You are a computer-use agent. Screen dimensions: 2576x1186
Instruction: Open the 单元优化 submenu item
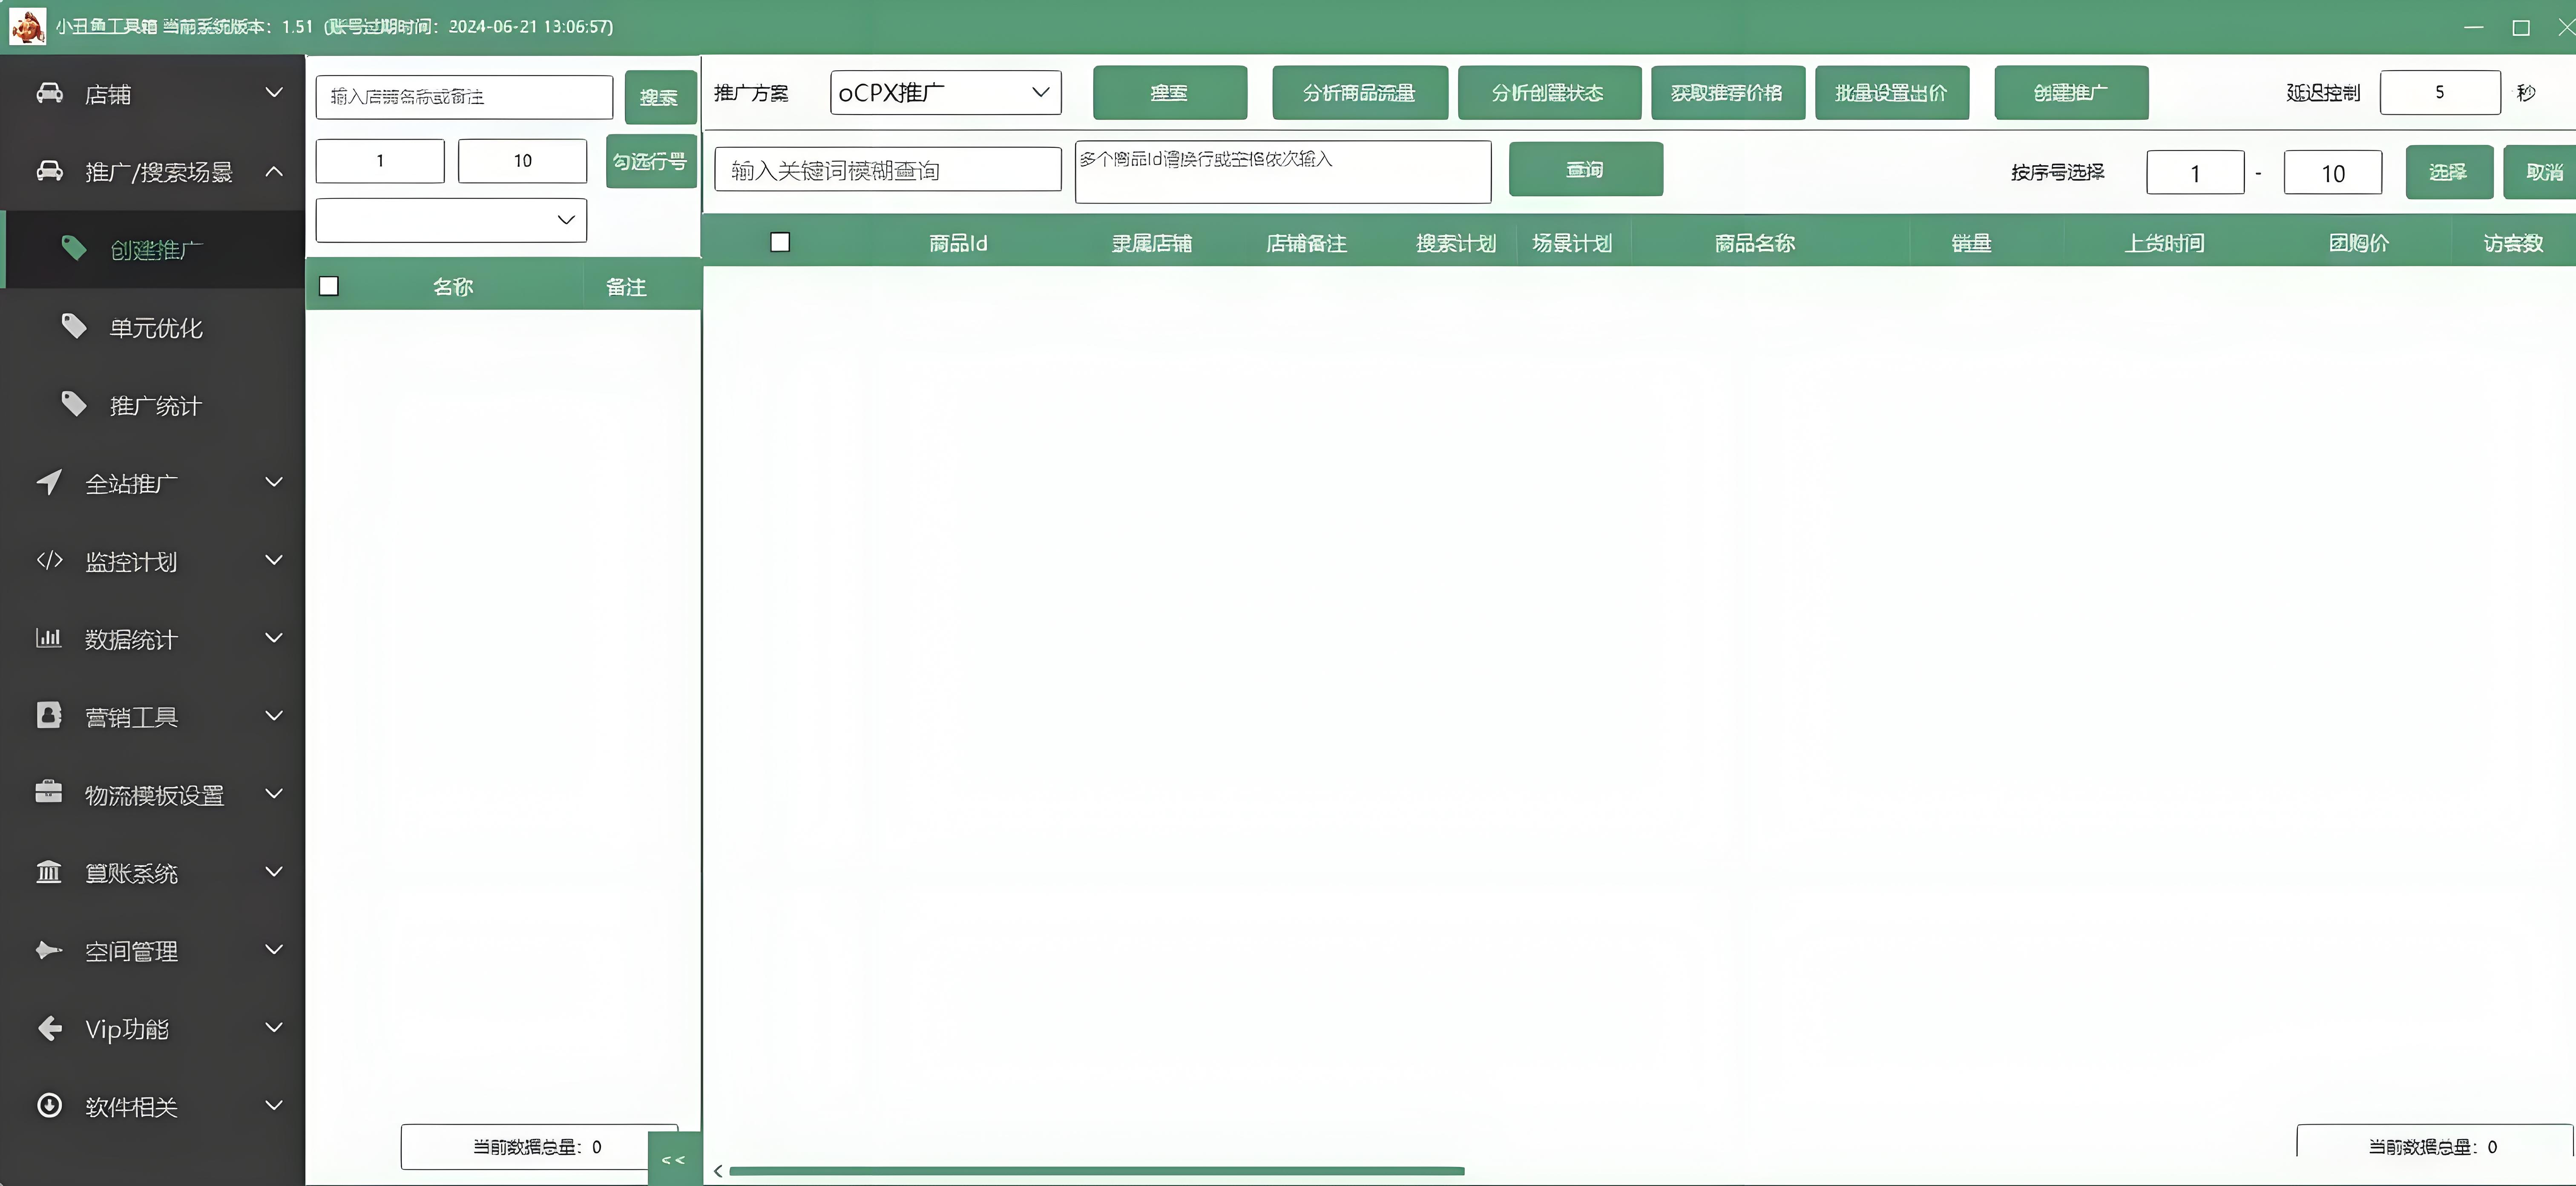pos(156,328)
